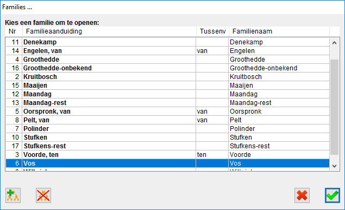Select the Oorspronk, van family row
Screen dimensions: 345x210
click(167, 111)
